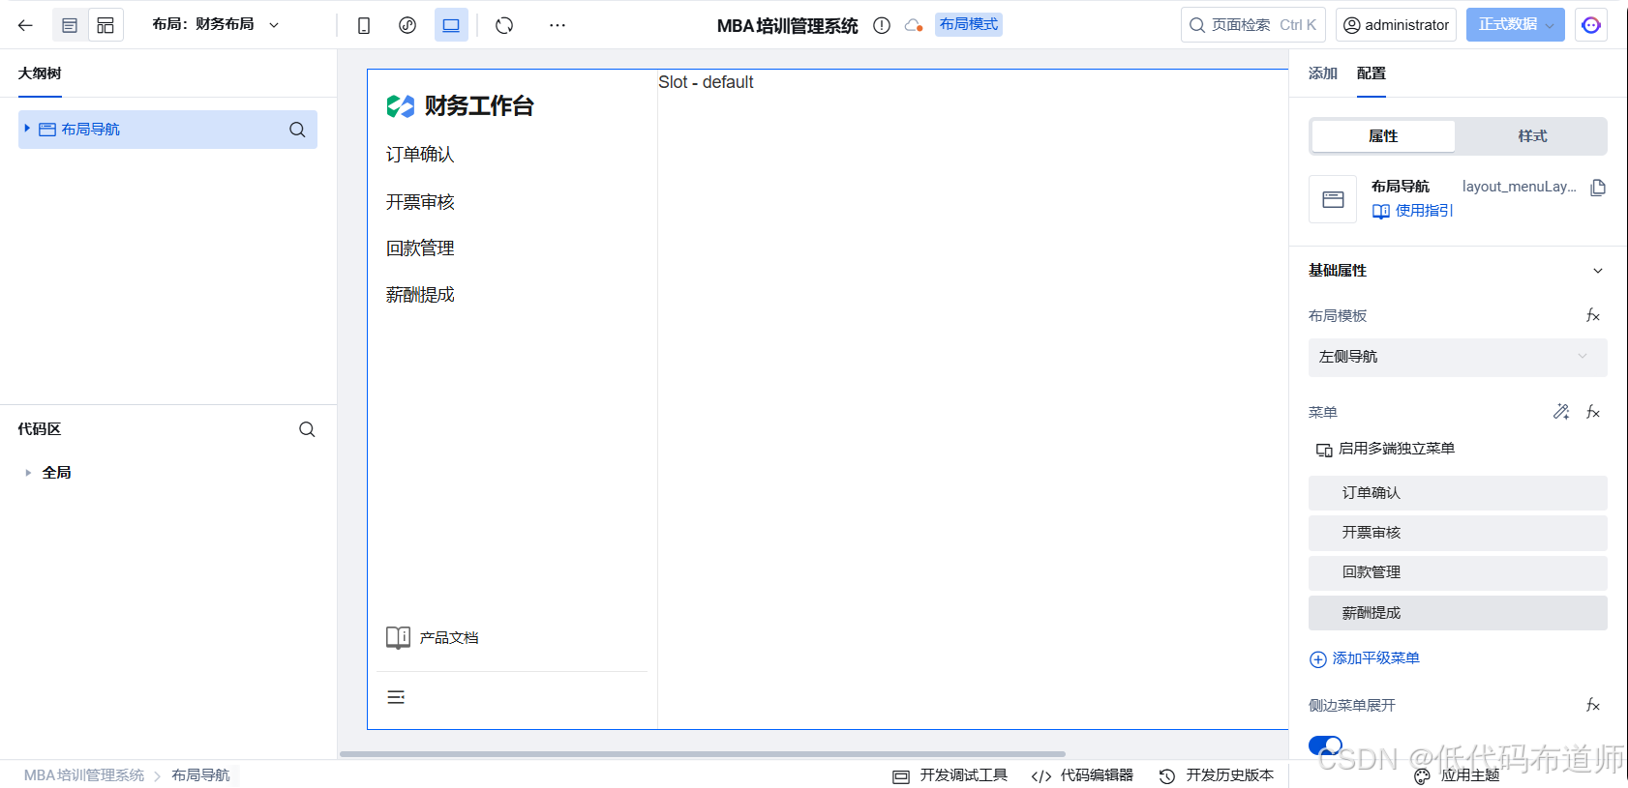Click the canvas horizontal scrollbar
This screenshot has width=1628, height=788.
click(703, 754)
